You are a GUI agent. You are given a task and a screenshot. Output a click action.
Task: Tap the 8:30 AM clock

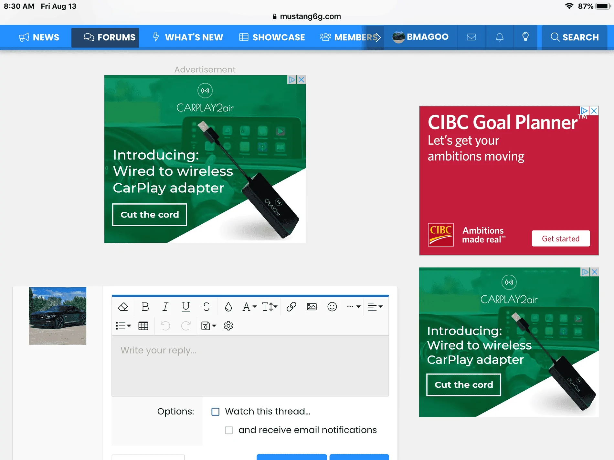(x=19, y=6)
